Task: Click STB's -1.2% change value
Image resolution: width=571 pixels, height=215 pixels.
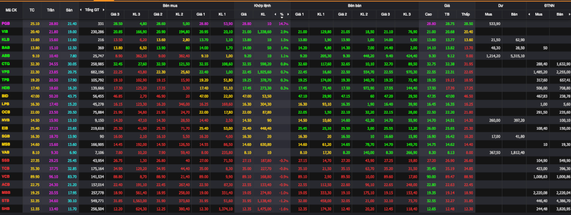Action: [x=284, y=201]
